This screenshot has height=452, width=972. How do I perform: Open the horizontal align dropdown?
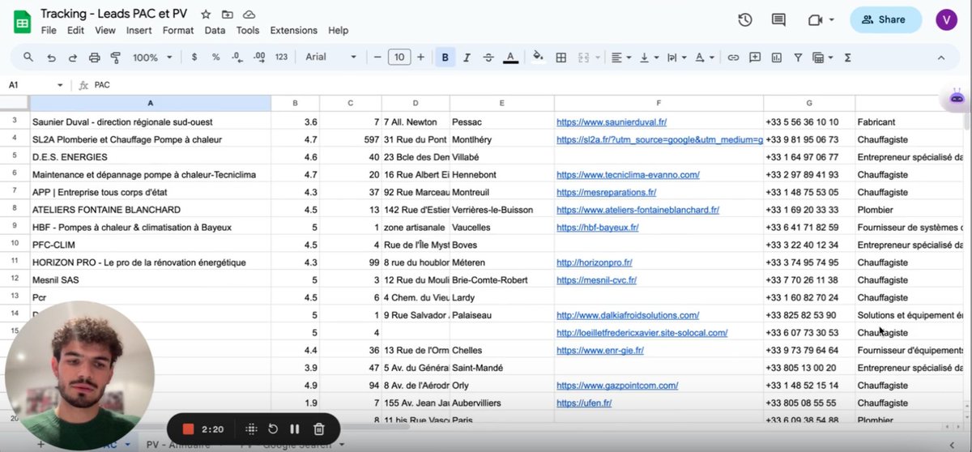pos(620,58)
